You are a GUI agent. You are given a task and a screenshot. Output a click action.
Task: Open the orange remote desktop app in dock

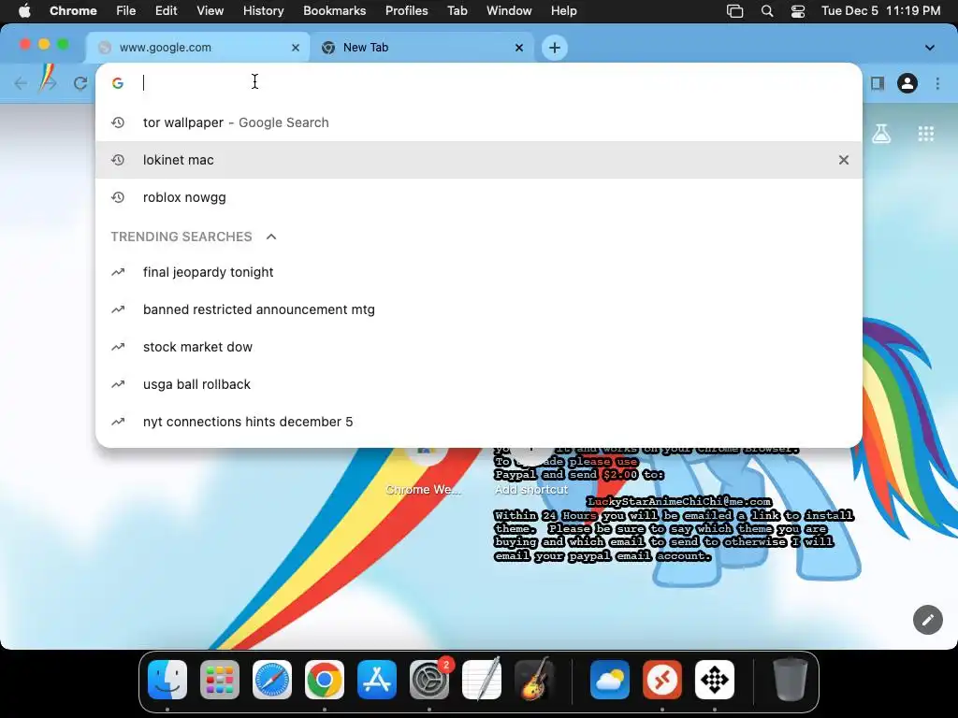[x=662, y=680]
